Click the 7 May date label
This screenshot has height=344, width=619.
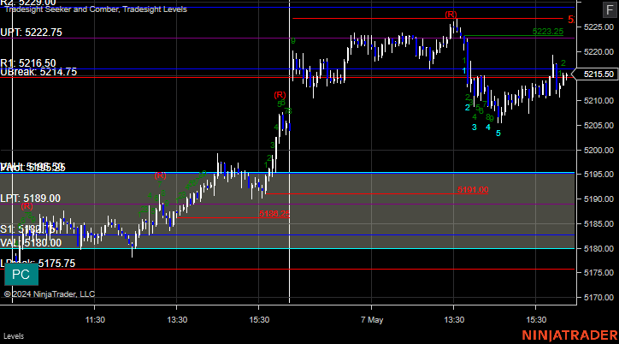(x=372, y=320)
